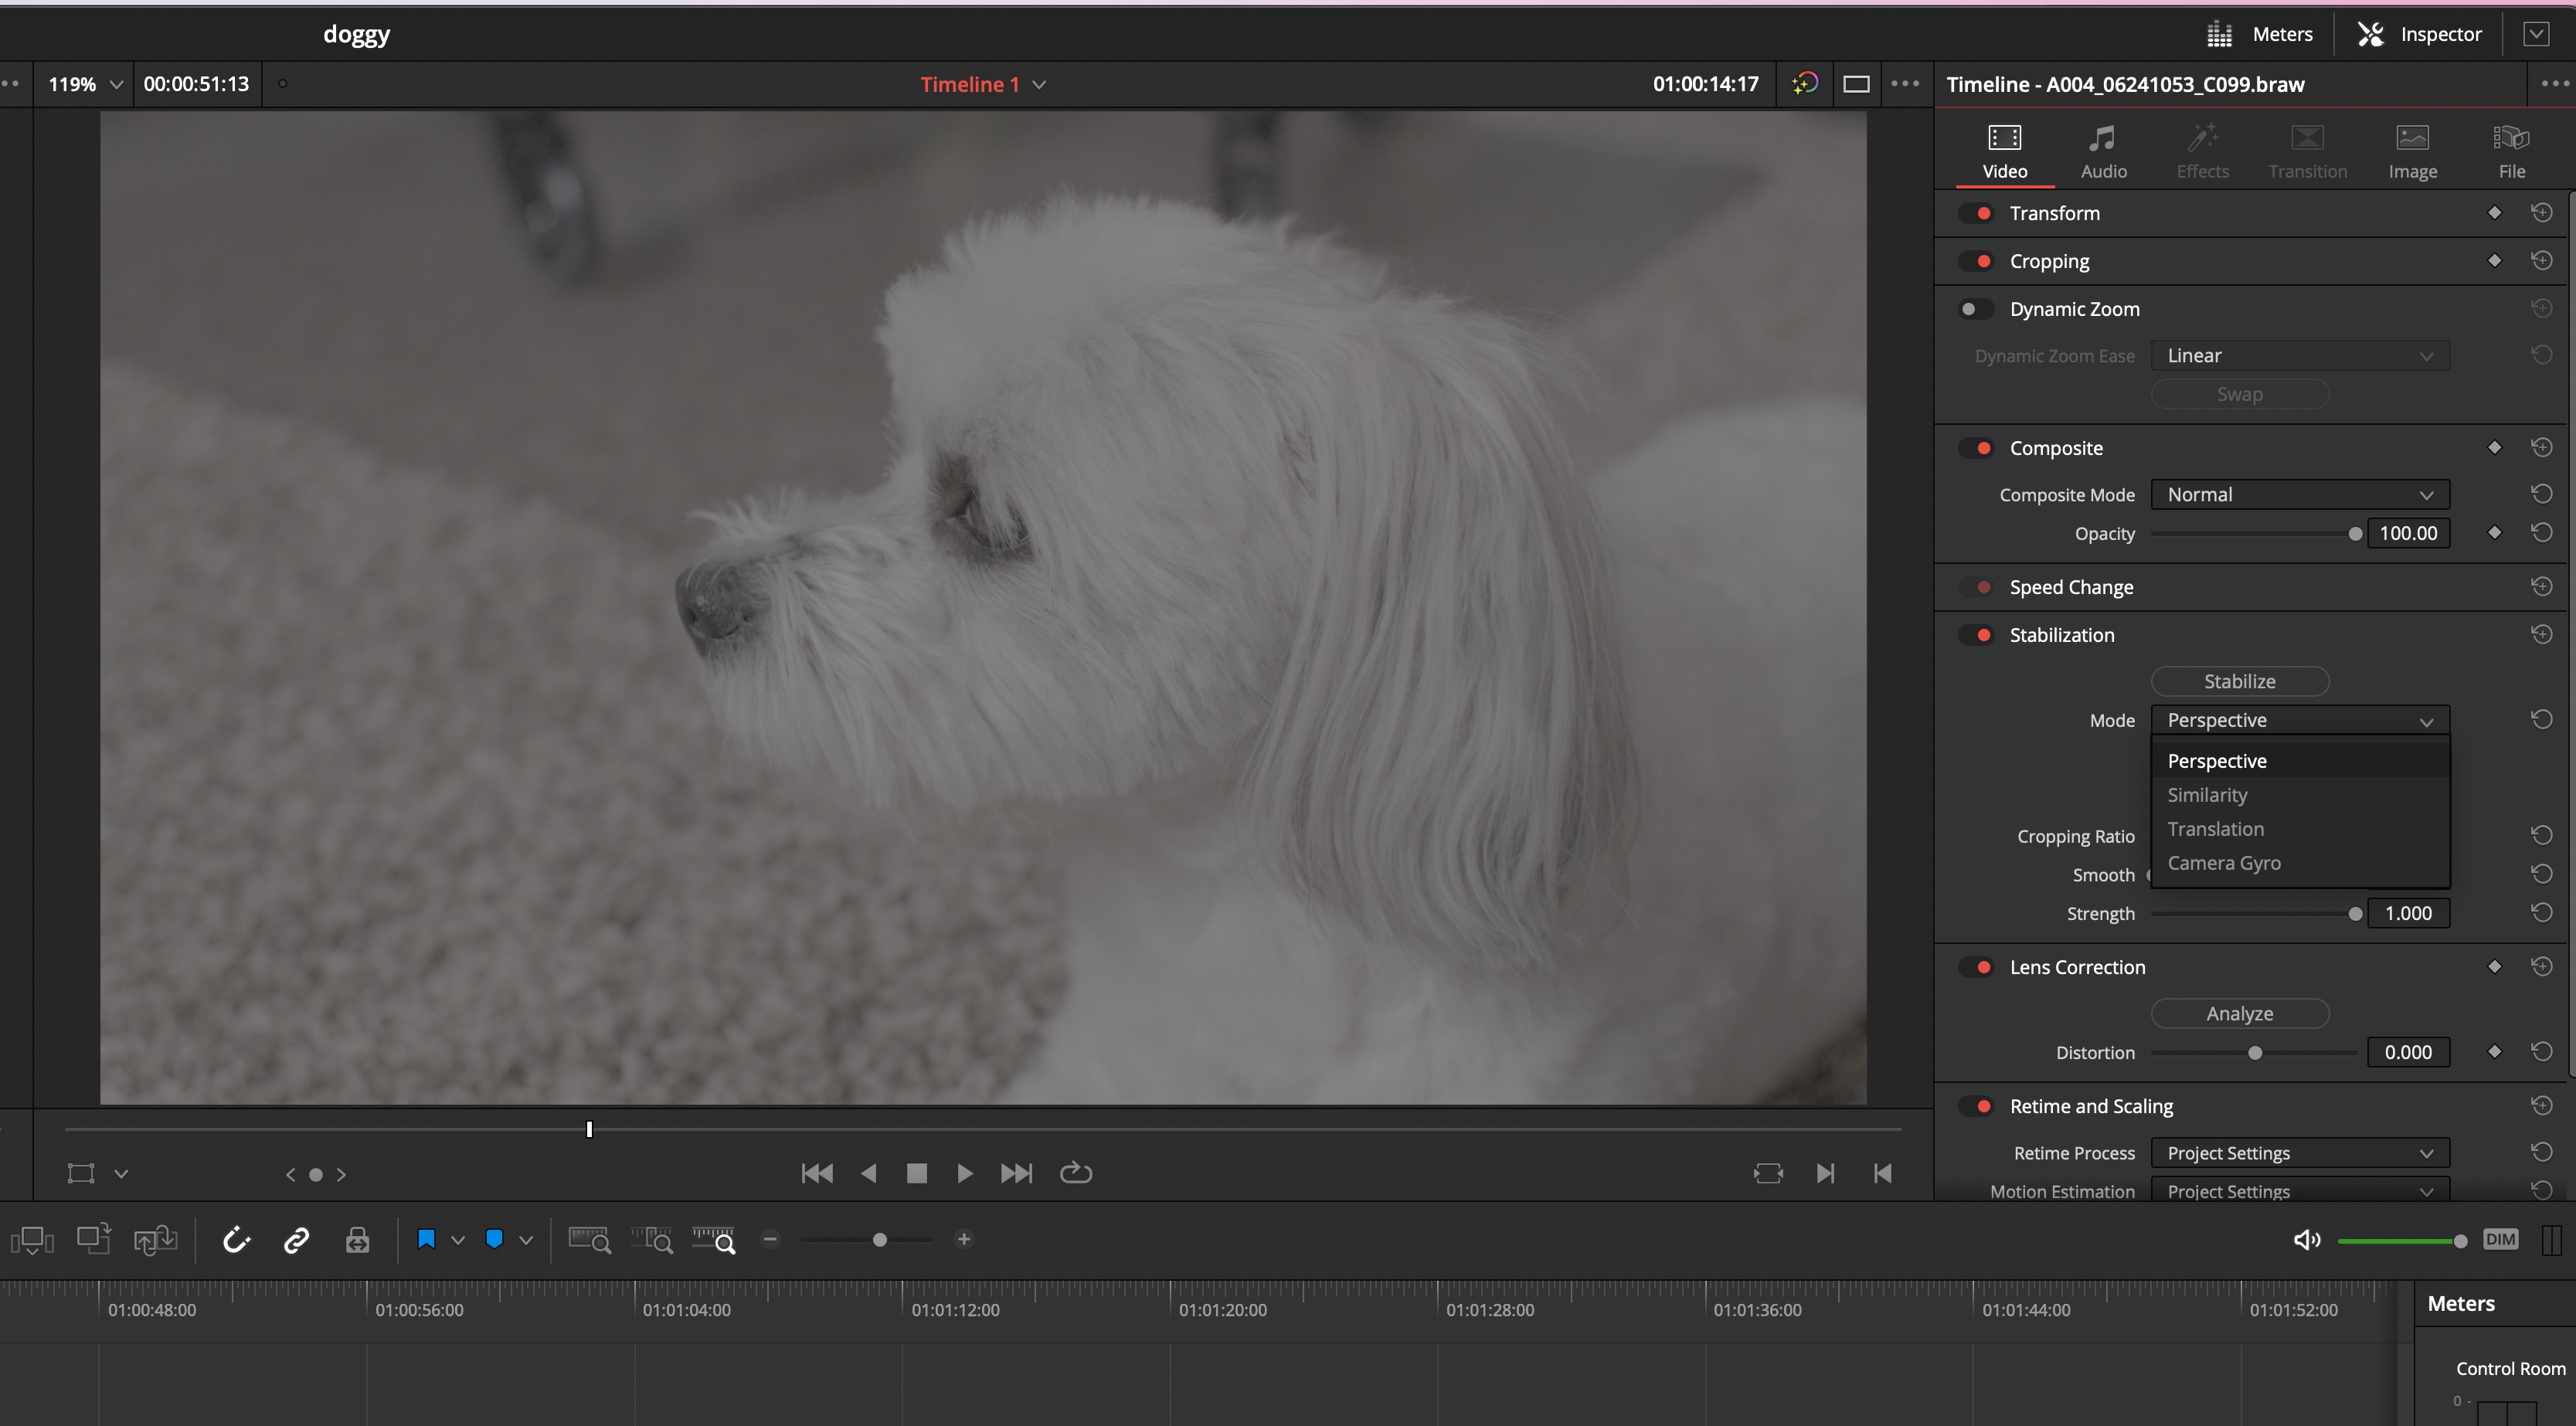Click the Stabilize button
Viewport: 2576px width, 1426px height.
[2240, 681]
